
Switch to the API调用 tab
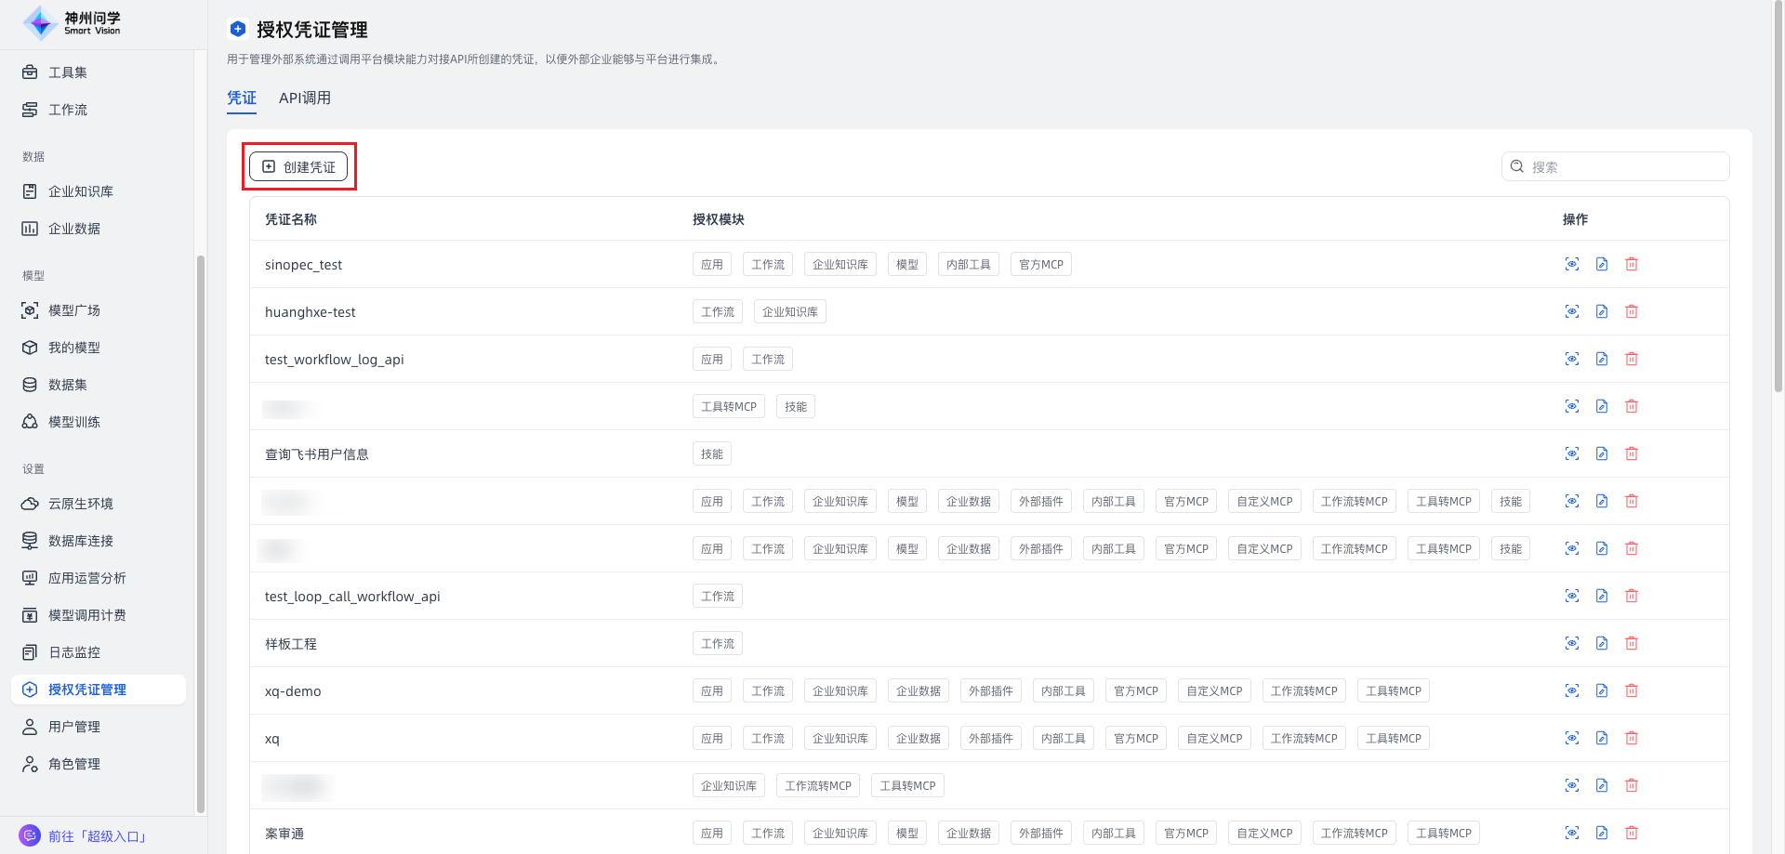coord(305,98)
